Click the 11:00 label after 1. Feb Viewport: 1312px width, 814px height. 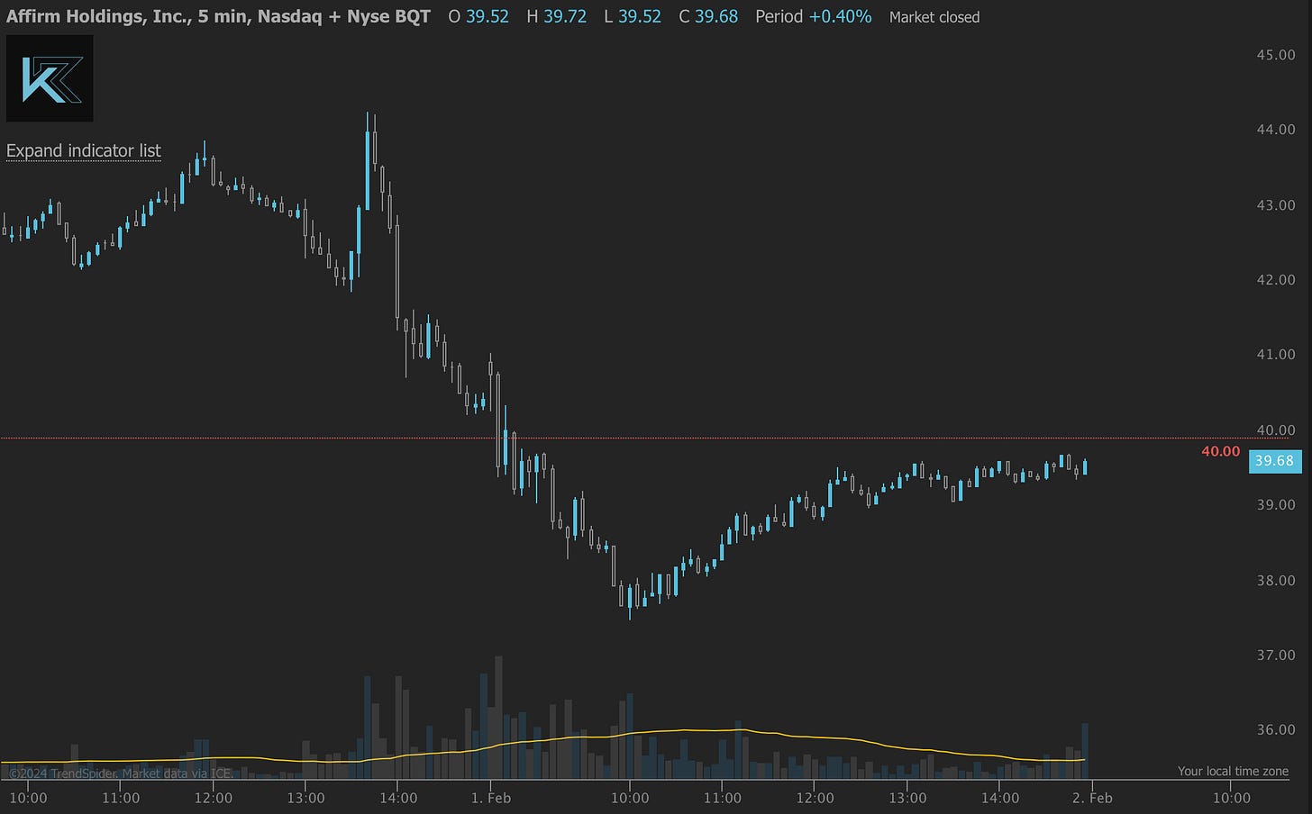tap(723, 798)
